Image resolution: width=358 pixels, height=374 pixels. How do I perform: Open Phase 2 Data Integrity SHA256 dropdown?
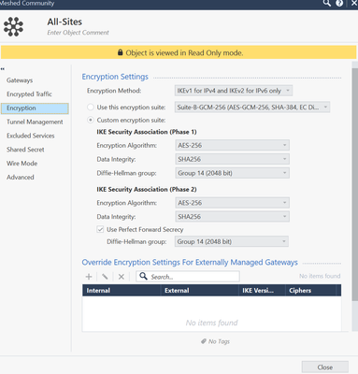click(232, 217)
